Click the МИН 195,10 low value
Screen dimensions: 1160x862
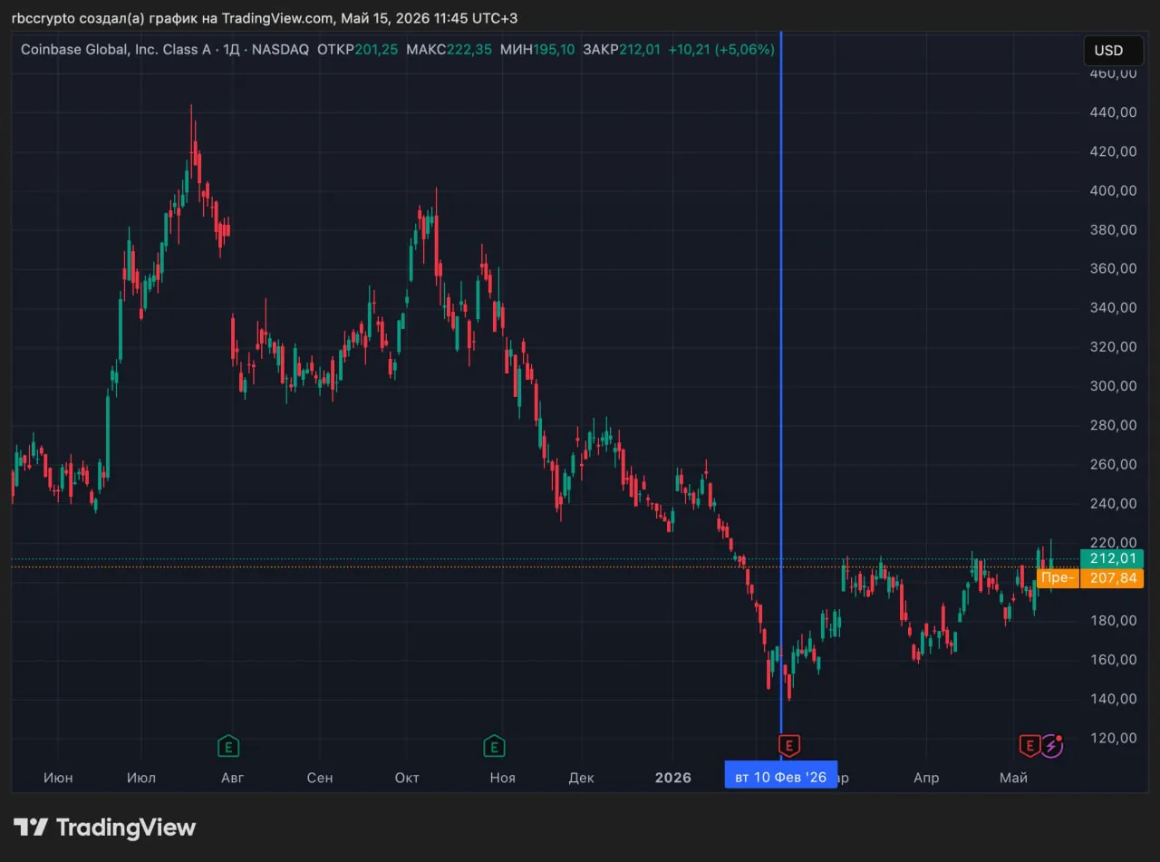[536, 49]
